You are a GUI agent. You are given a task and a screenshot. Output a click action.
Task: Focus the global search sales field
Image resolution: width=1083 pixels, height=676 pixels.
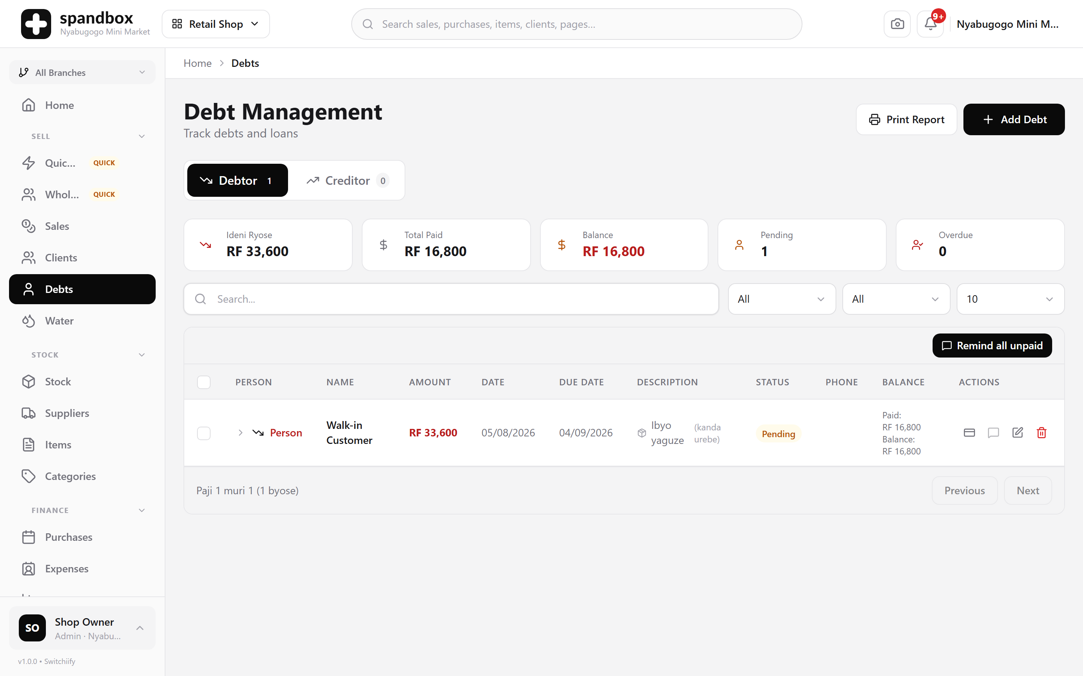coord(576,24)
